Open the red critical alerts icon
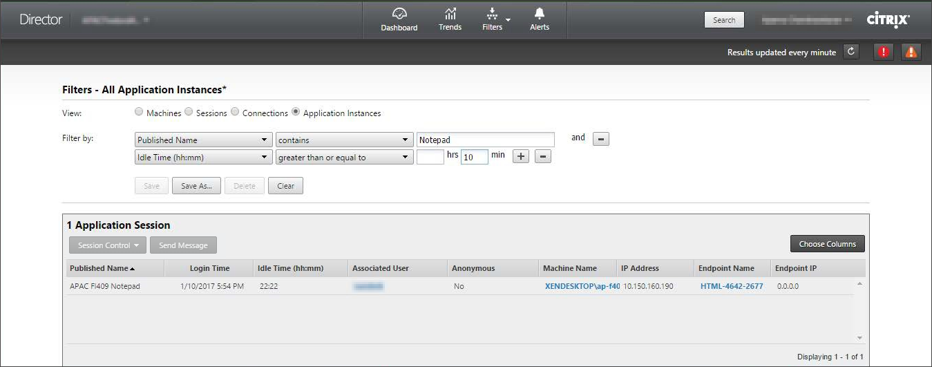932x367 pixels. coord(883,52)
